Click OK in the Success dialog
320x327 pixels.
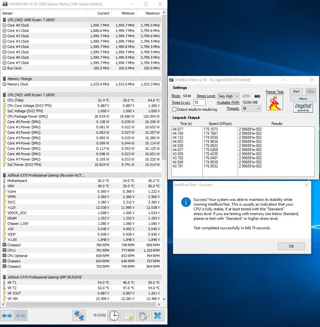(x=291, y=246)
